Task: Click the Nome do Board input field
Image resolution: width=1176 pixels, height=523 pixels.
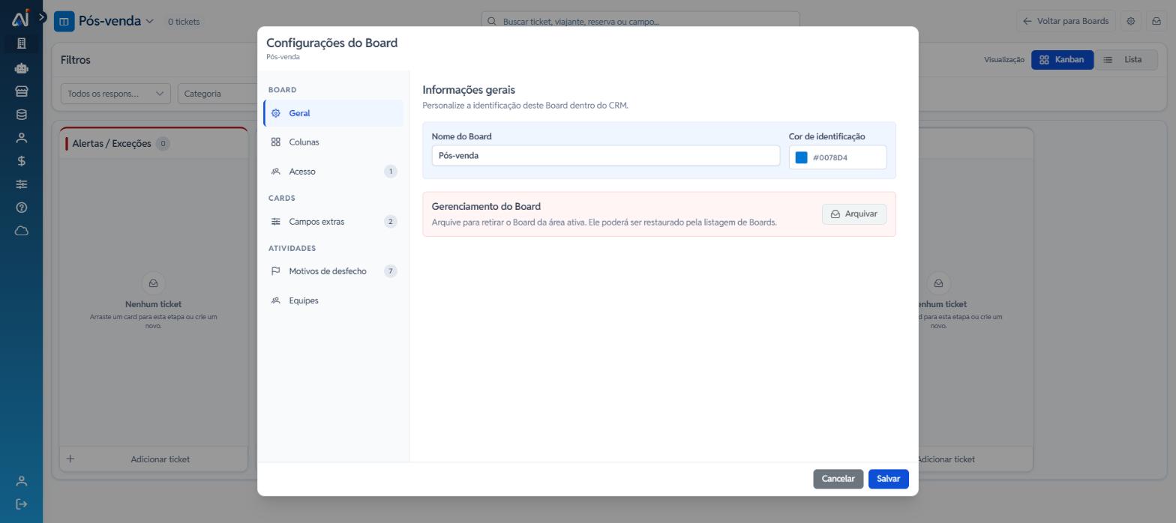Action: tap(605, 156)
